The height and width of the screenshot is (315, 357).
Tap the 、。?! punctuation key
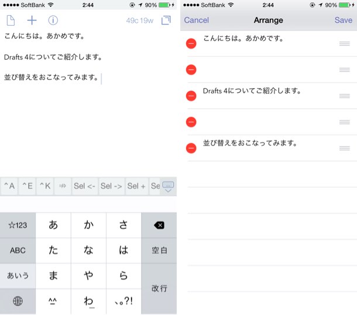point(123,302)
